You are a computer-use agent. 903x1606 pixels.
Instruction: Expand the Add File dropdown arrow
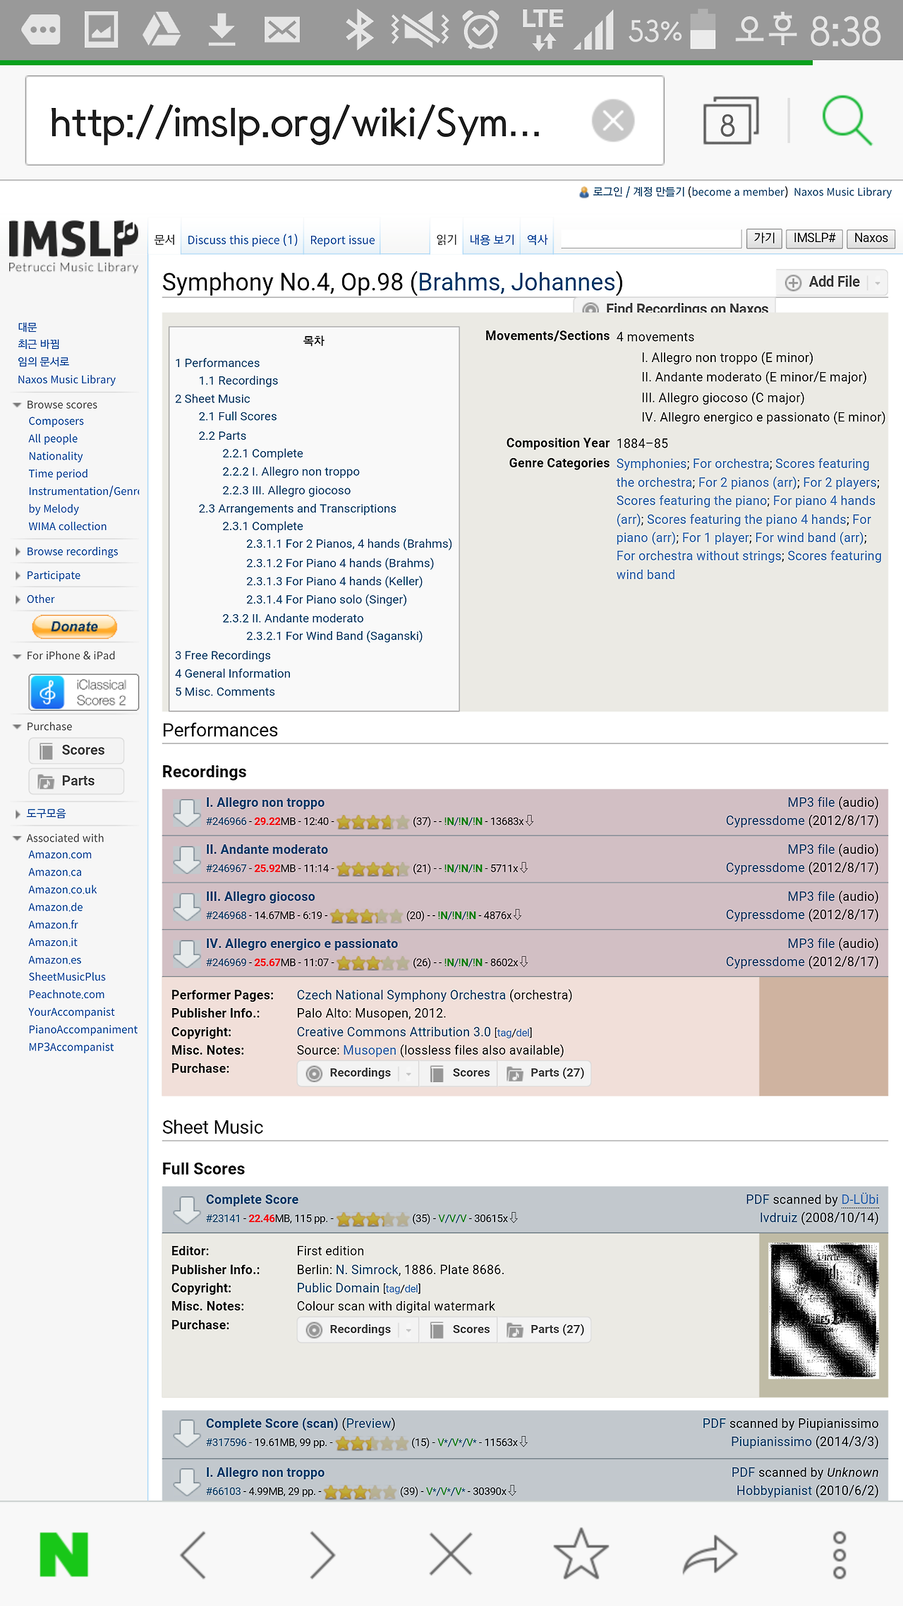tap(878, 282)
